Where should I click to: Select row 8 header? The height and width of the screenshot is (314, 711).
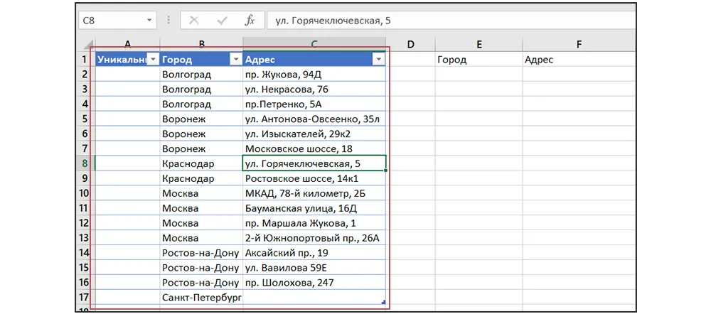[85, 163]
